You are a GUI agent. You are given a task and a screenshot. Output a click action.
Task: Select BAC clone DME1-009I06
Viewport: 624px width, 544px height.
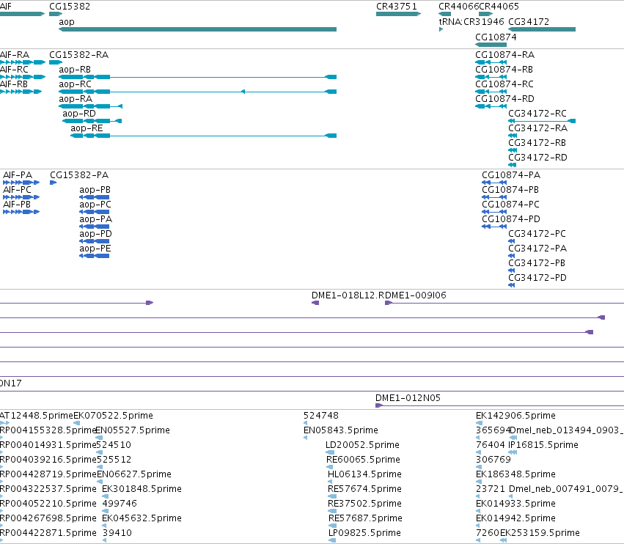pos(504,303)
